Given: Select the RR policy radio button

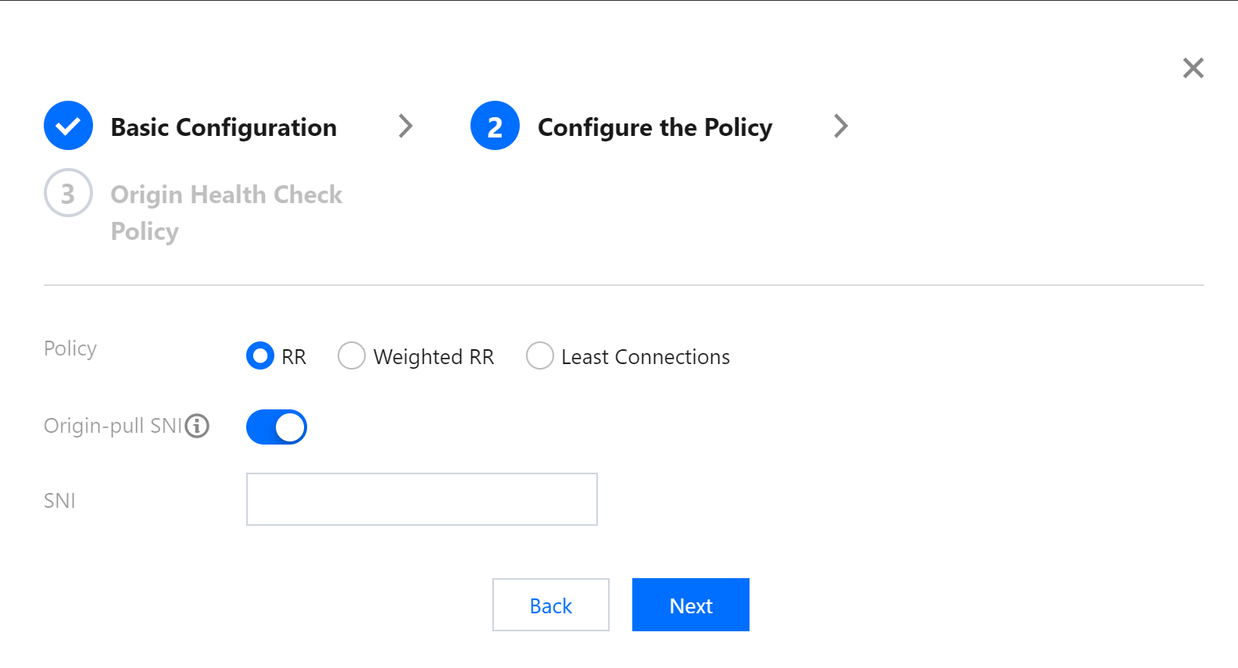Looking at the screenshot, I should (x=260, y=356).
